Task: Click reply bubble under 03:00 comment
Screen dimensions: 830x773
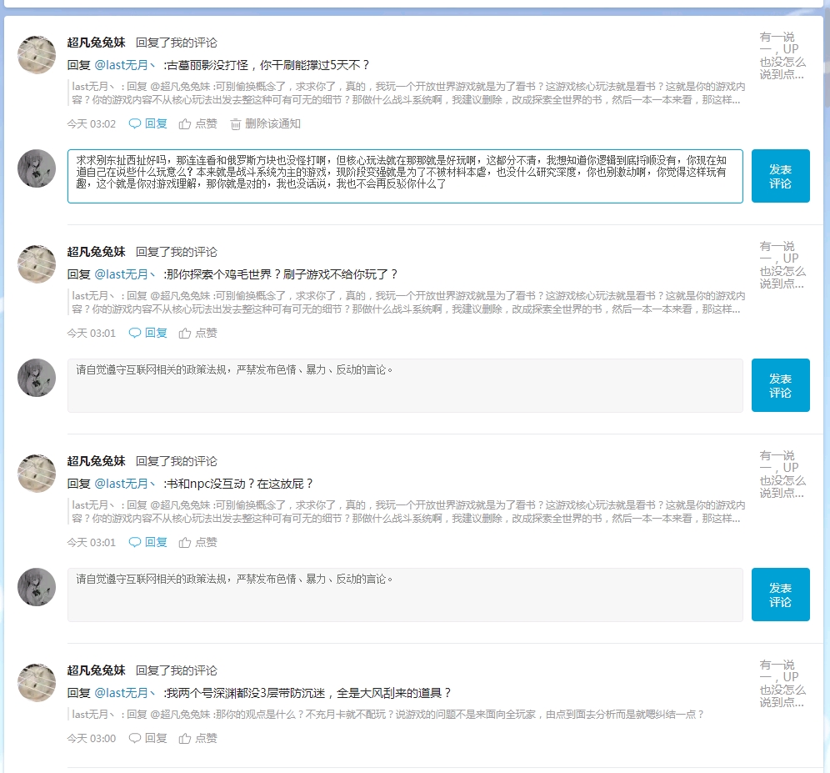Action: [135, 739]
